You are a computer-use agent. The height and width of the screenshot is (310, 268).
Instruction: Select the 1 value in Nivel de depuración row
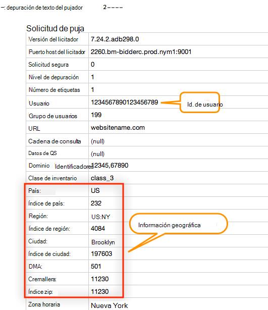92,77
